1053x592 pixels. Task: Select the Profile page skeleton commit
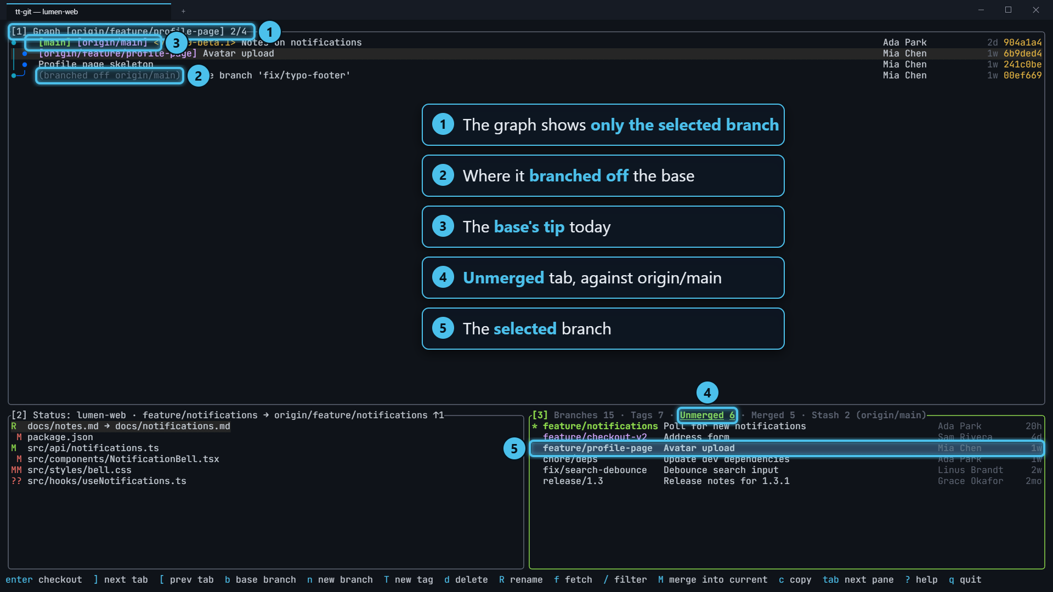click(526, 64)
